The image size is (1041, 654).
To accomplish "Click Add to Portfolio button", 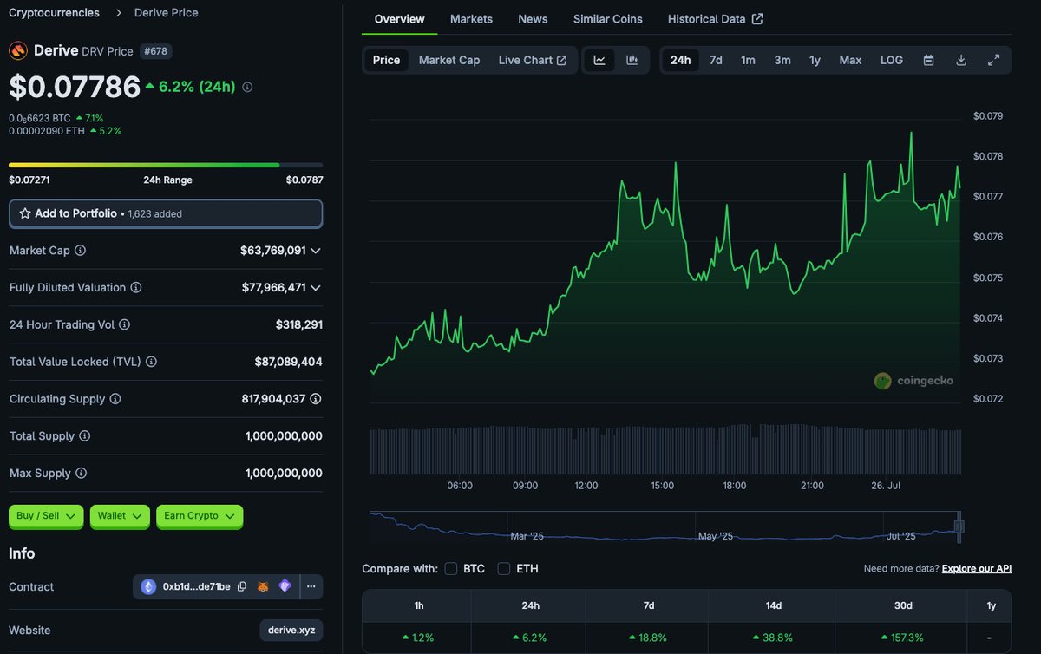I will coord(166,213).
